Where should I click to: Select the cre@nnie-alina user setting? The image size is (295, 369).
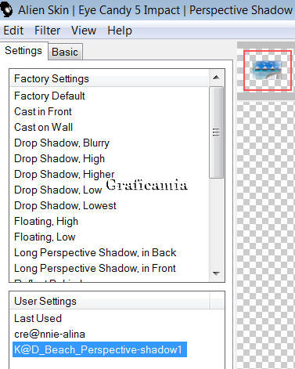(49, 334)
